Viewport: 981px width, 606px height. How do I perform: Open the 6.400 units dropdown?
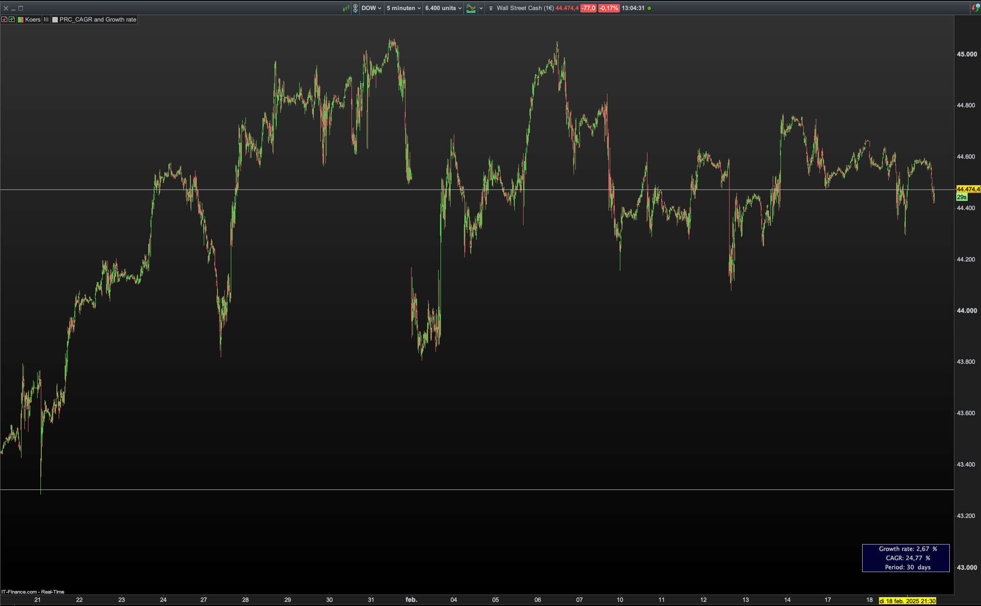[x=443, y=8]
